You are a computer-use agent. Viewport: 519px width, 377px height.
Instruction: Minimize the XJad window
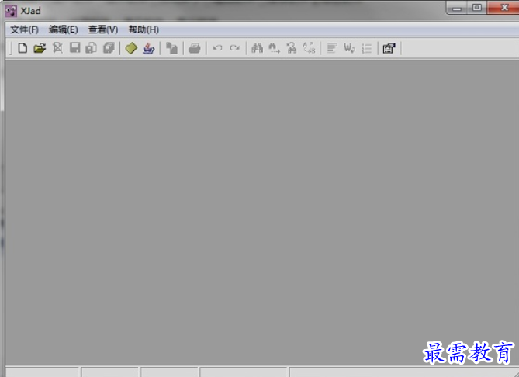click(x=457, y=8)
